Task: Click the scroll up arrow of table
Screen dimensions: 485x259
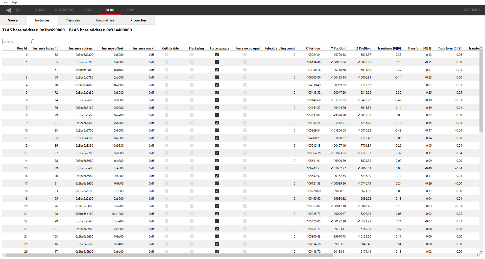Action: click(481, 47)
